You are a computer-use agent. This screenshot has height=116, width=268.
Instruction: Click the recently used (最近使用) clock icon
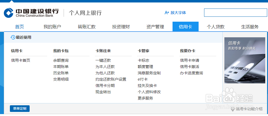click(13, 37)
